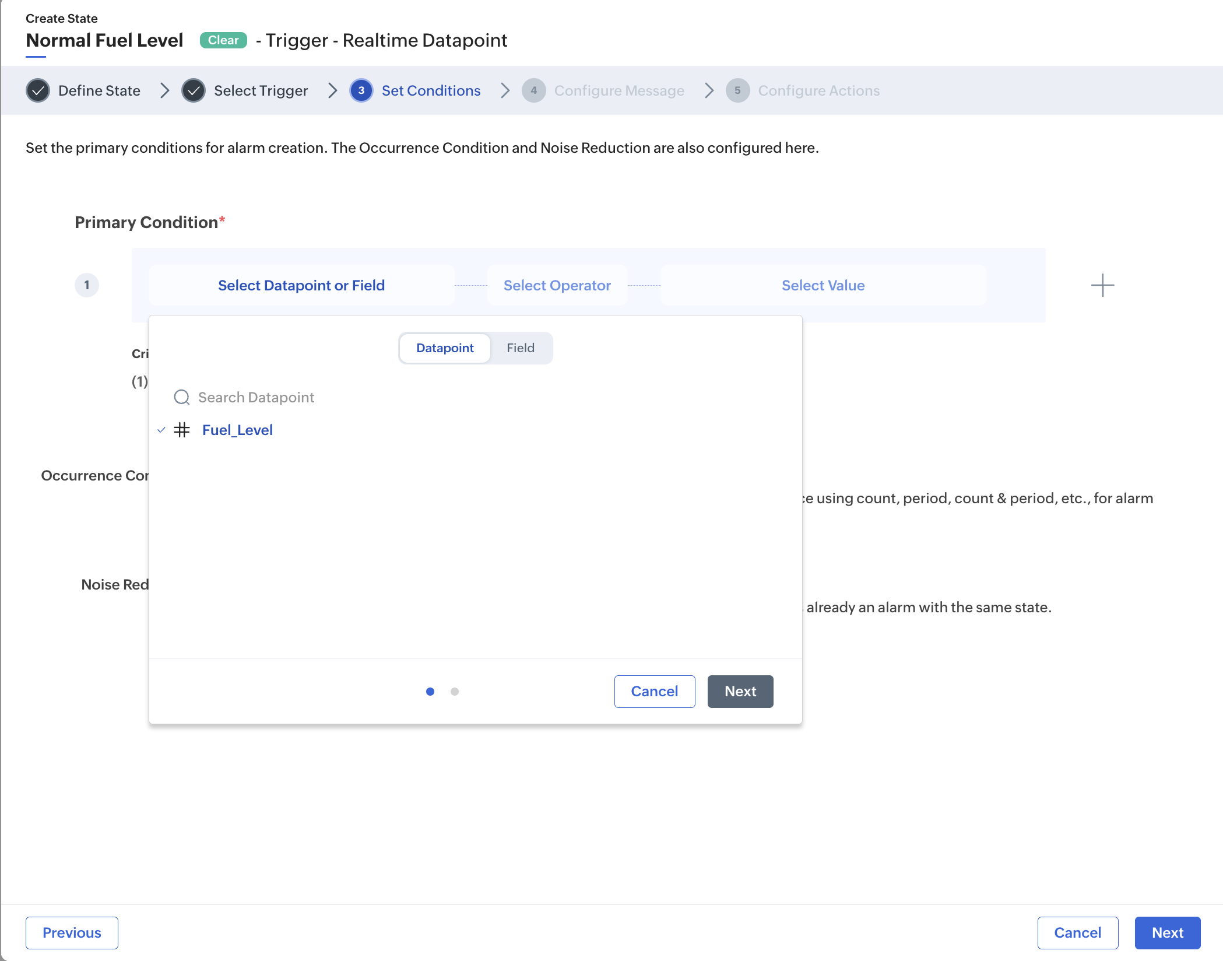Click the Set Conditions step label
The height and width of the screenshot is (961, 1223).
click(431, 90)
